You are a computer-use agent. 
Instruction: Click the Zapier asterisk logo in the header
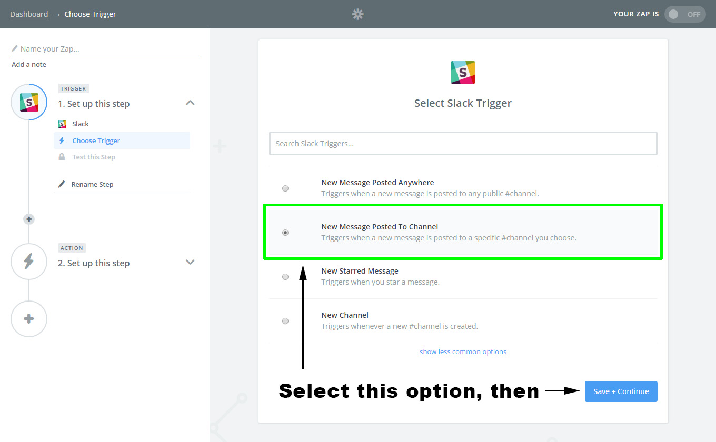358,14
